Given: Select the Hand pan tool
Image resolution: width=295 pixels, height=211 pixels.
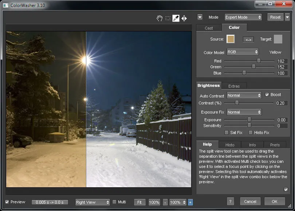Looking at the screenshot, I should pos(159,18).
